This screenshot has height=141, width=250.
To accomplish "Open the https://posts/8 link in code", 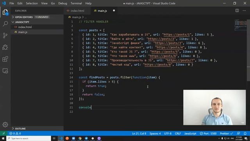I will (157, 65).
